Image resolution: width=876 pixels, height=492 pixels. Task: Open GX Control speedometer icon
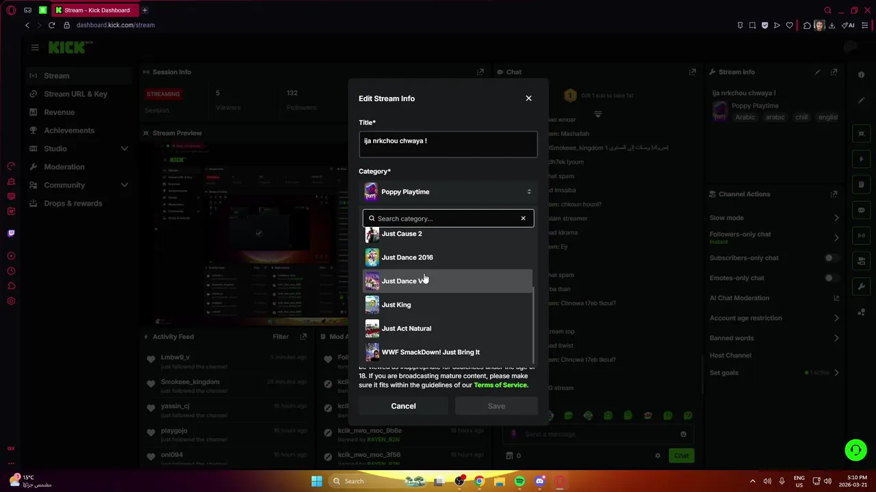coord(11,167)
